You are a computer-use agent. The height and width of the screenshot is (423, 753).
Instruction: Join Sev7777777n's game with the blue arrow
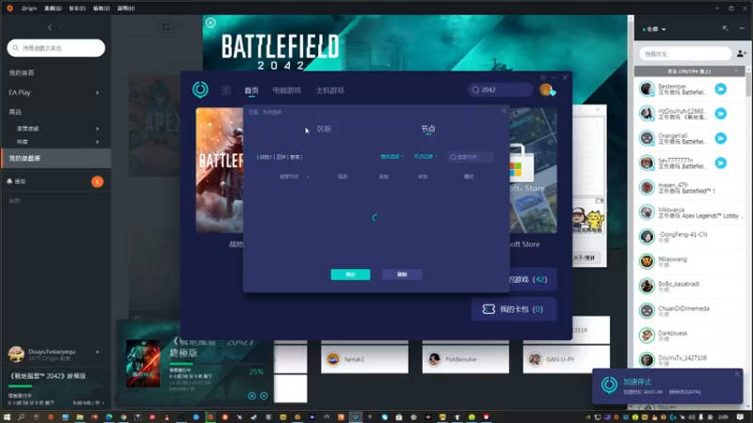tap(720, 163)
